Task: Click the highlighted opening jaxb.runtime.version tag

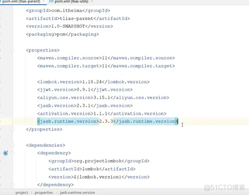Action: click(68, 122)
